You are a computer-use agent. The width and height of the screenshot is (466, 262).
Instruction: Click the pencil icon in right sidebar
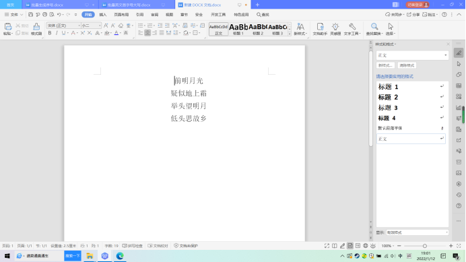[x=459, y=53]
